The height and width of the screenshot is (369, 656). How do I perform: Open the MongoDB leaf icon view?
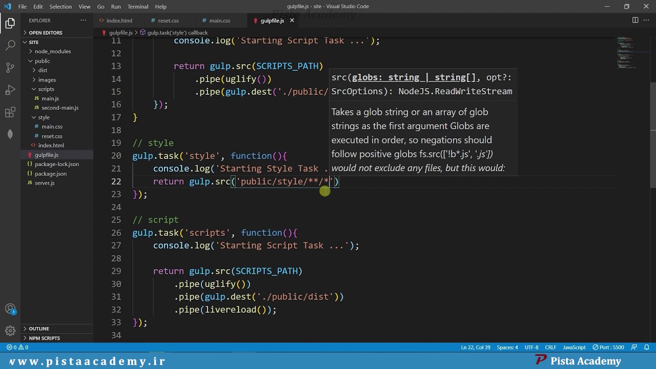10,134
